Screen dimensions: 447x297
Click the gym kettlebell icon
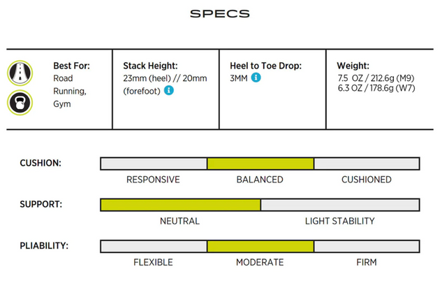[18, 103]
